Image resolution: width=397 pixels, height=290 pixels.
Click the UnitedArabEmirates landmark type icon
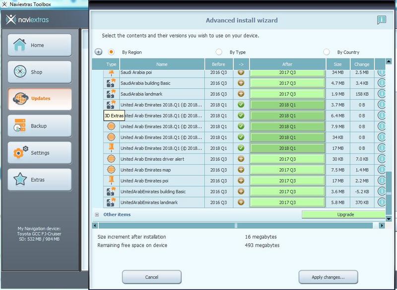111,202
